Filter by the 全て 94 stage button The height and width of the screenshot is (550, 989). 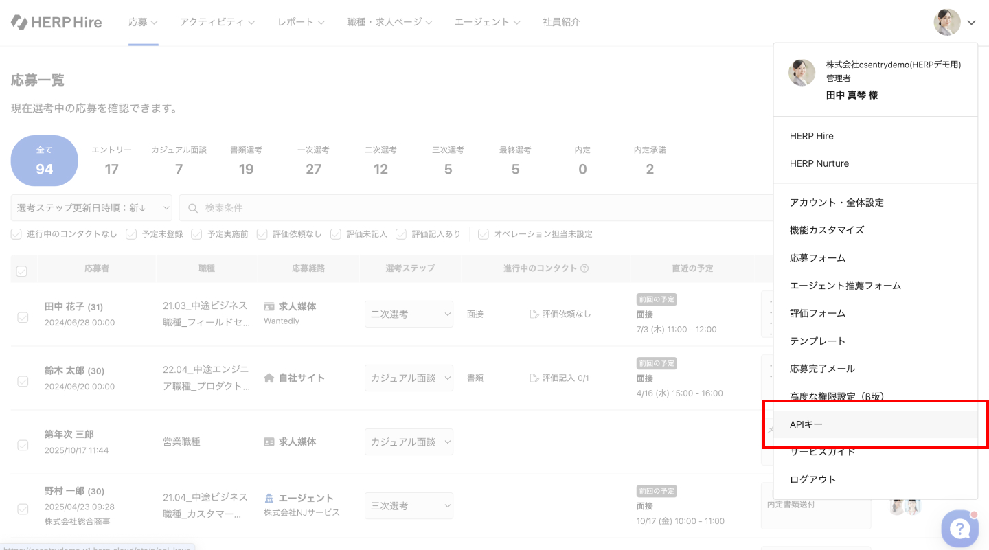click(x=44, y=161)
